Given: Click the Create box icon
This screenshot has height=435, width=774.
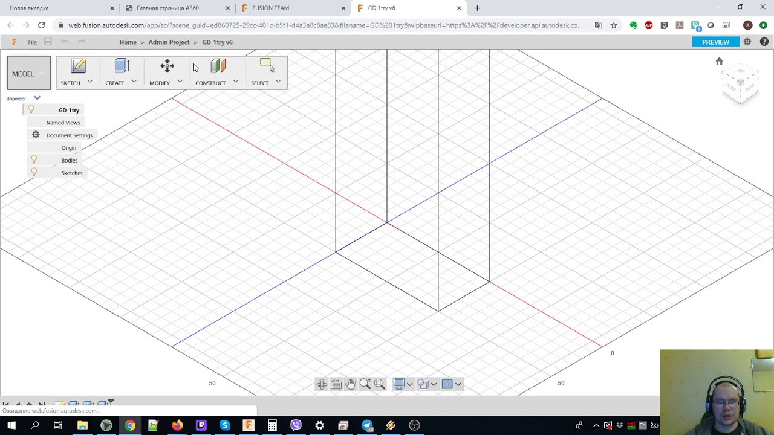Looking at the screenshot, I should (122, 66).
